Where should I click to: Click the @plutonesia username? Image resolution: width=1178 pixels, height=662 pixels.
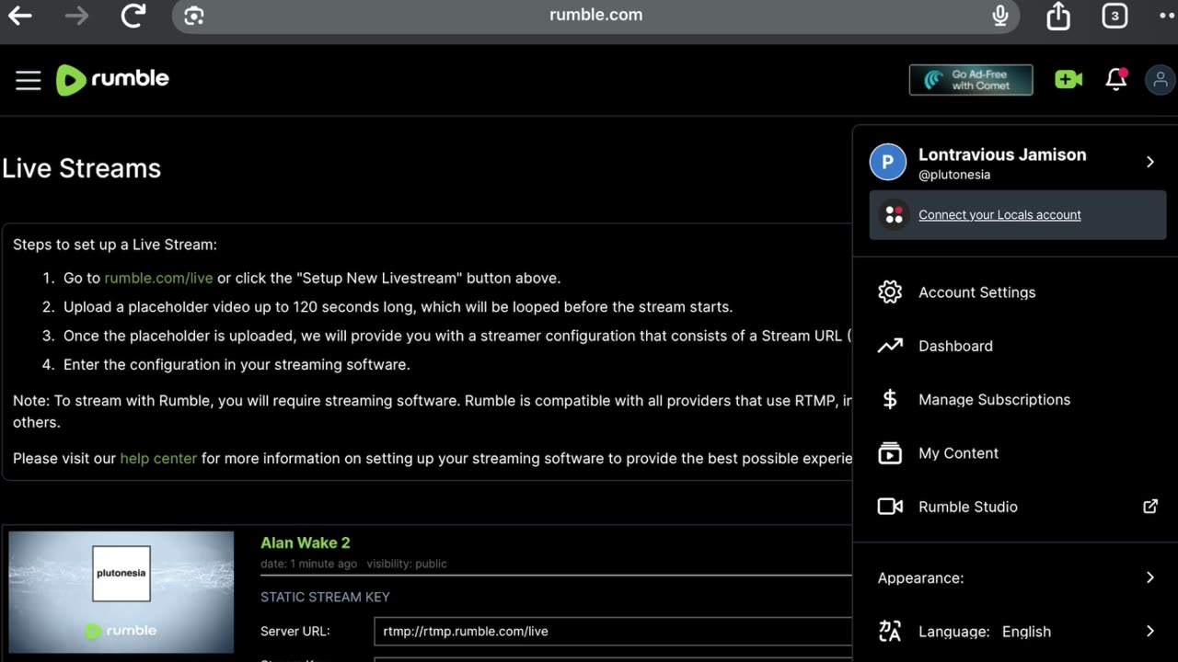(954, 175)
